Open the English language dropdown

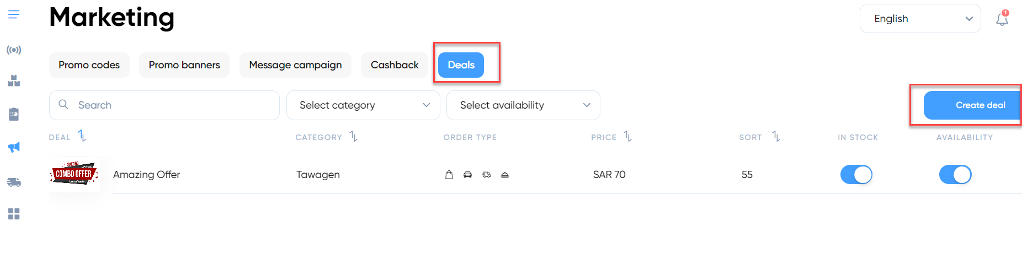coord(920,19)
